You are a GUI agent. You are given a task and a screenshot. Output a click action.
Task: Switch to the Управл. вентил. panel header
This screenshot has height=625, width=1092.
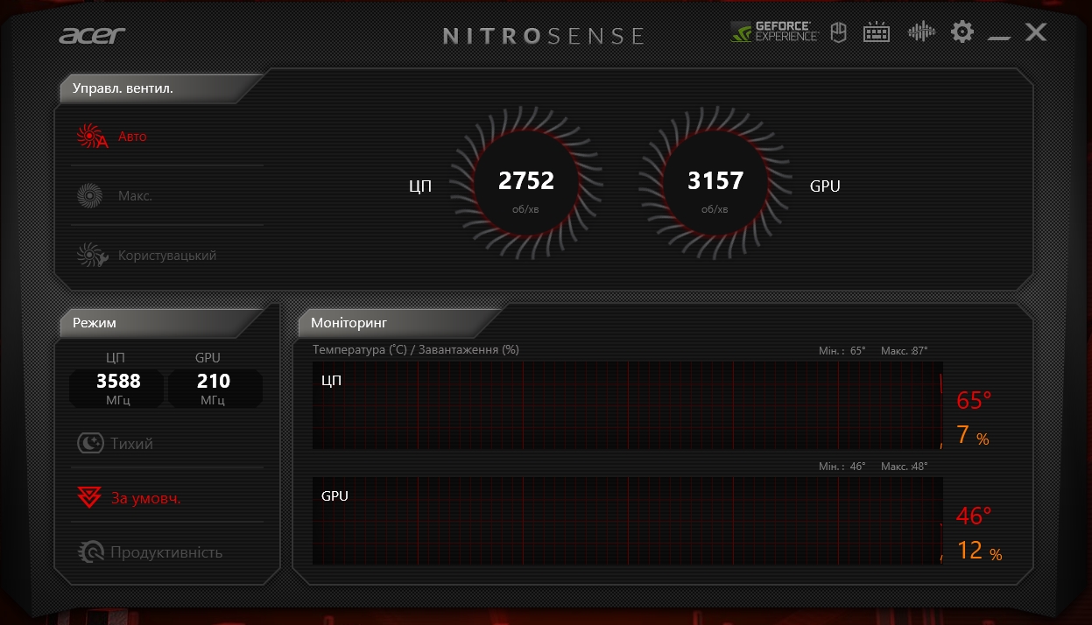(123, 88)
